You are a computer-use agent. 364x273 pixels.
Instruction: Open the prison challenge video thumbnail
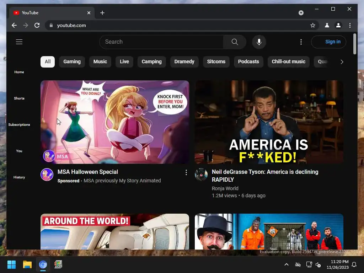[x=269, y=232]
